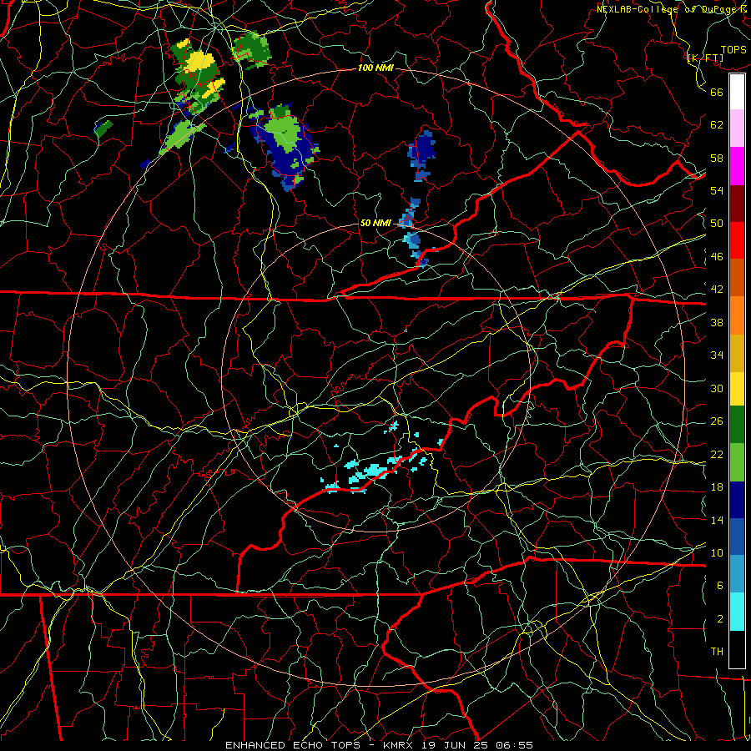Click the legend value 38
This screenshot has width=751, height=751.
(717, 322)
